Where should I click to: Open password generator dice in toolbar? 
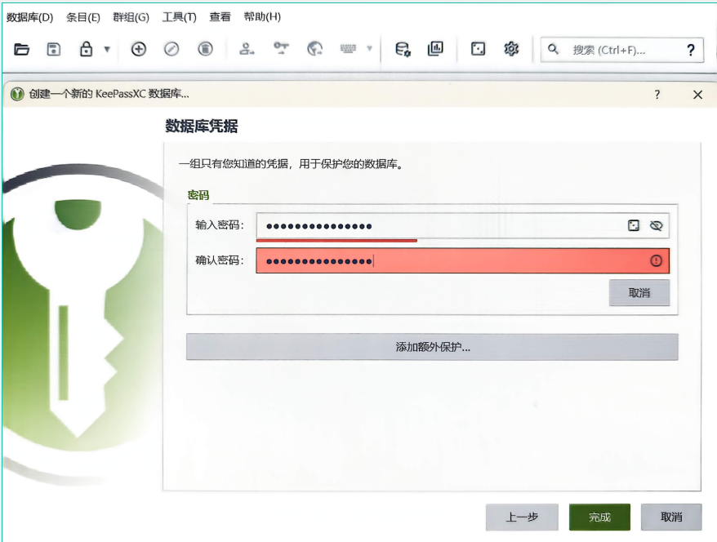point(479,49)
